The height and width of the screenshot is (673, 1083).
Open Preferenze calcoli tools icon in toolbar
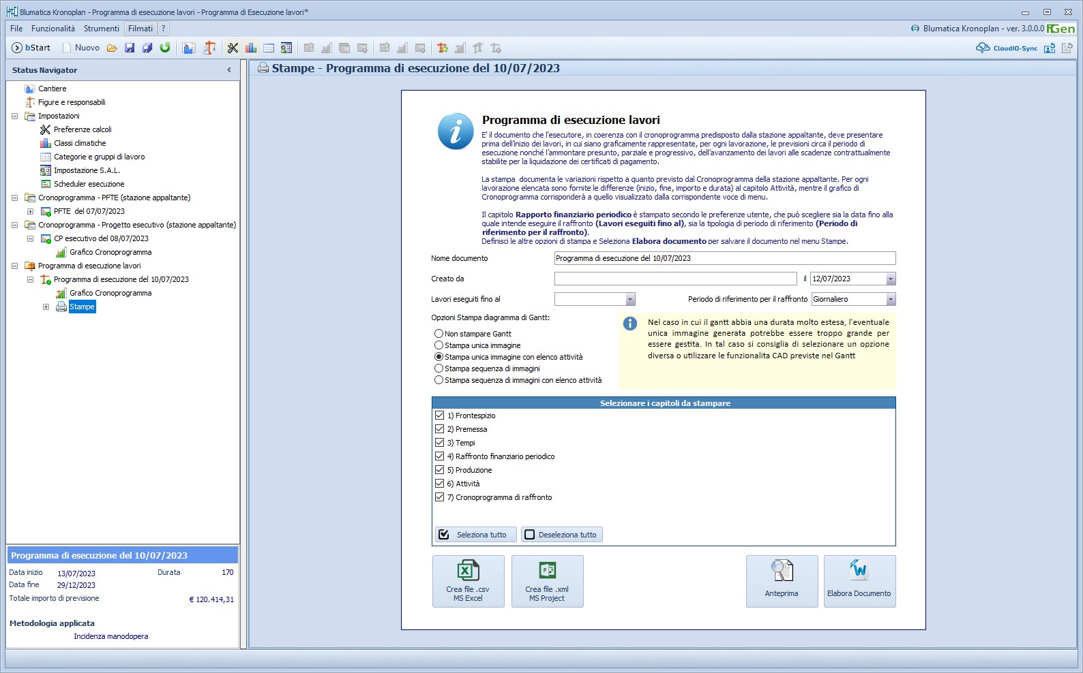coord(233,48)
